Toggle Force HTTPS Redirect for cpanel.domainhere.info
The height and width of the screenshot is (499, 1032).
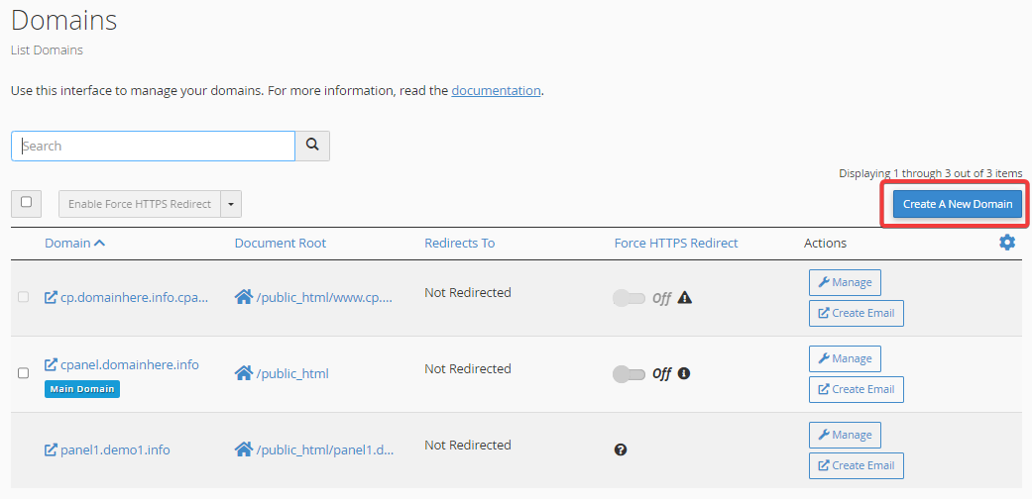629,374
